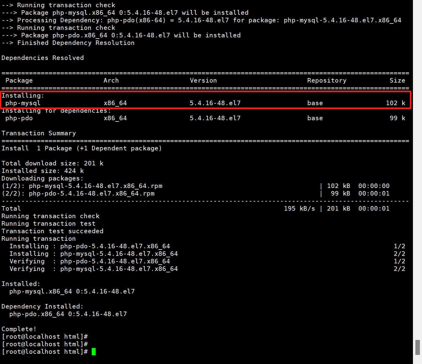The image size is (422, 364).
Task: Click "99 kB" in the php-pdo download row
Action: tap(341, 193)
